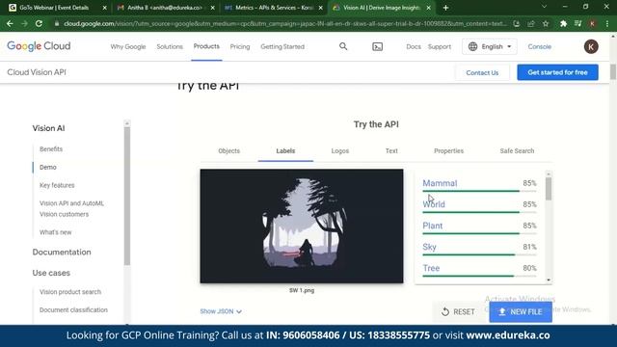The width and height of the screenshot is (617, 347).
Task: Upload with the NEW FILE button
Action: click(x=521, y=311)
